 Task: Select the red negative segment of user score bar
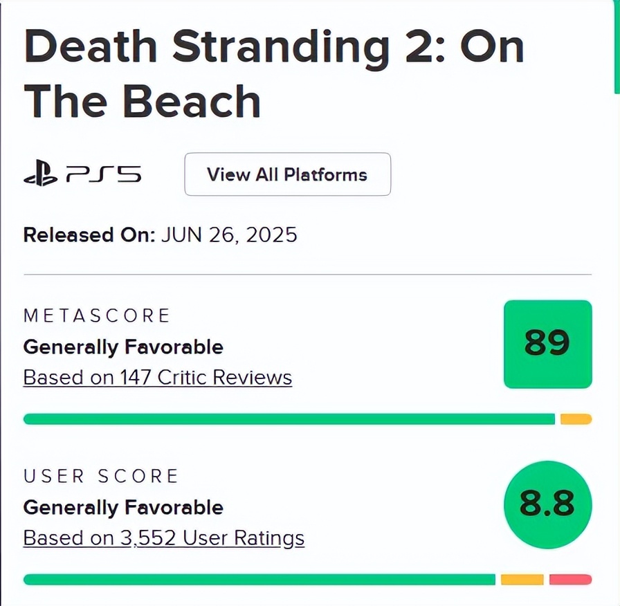pos(570,580)
